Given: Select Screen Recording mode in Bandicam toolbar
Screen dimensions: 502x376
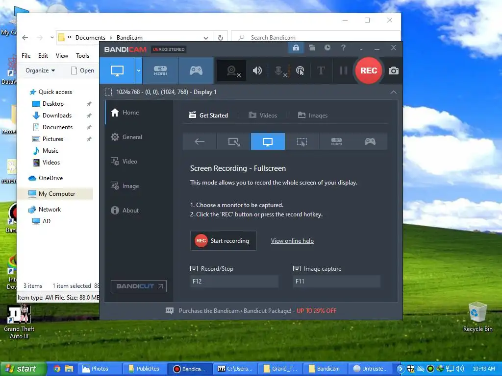Looking at the screenshot, I should (x=117, y=70).
